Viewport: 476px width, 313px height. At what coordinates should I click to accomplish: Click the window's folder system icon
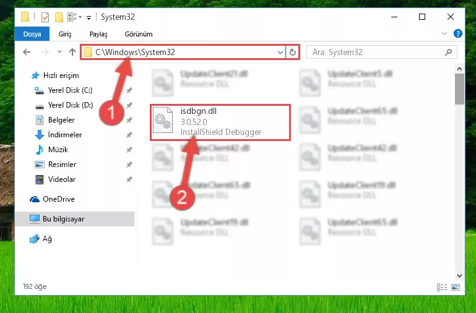point(25,17)
